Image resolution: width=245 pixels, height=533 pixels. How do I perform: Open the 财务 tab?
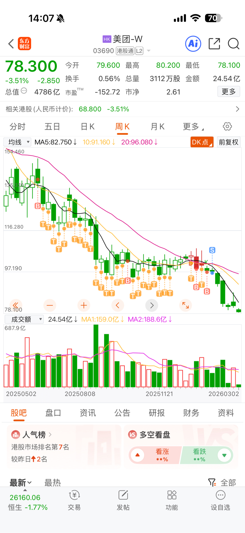coord(191,413)
